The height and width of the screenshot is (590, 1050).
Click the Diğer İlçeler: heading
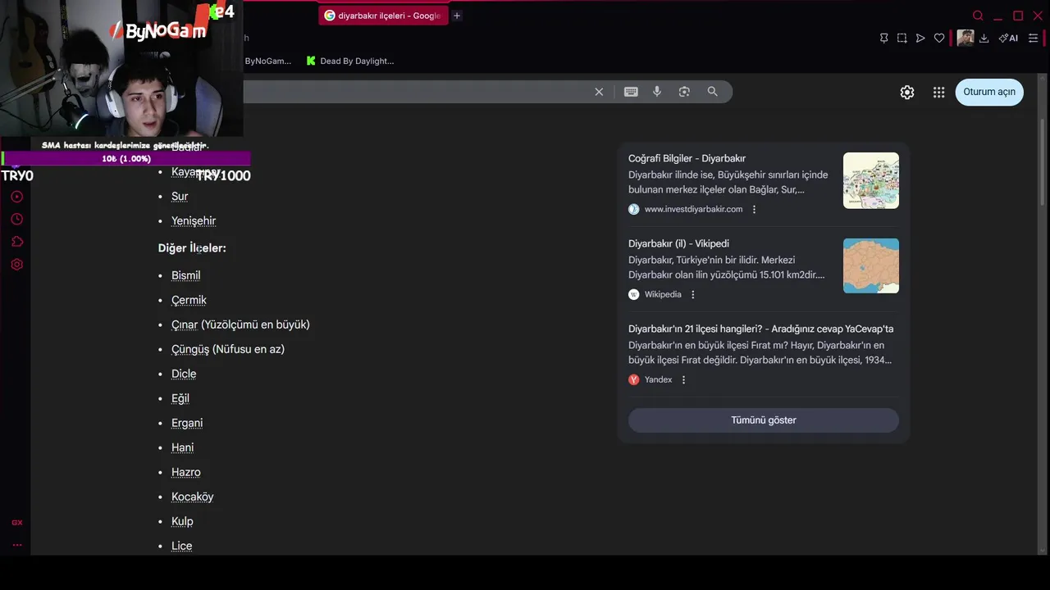point(192,248)
